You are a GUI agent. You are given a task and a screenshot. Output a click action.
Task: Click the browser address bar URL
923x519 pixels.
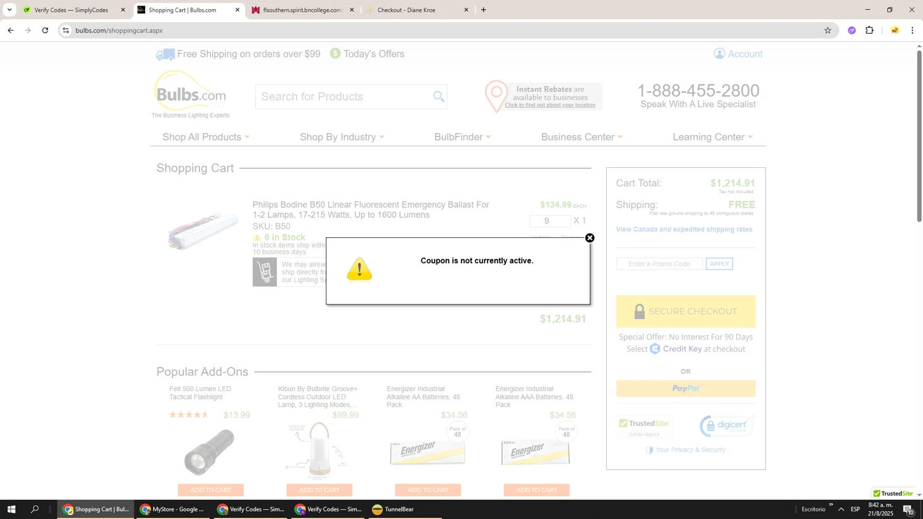point(119,30)
